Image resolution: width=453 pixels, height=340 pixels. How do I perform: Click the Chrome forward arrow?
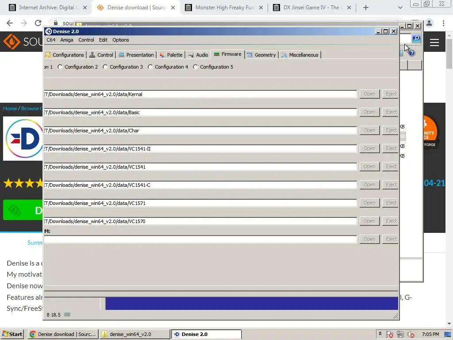click(x=24, y=23)
